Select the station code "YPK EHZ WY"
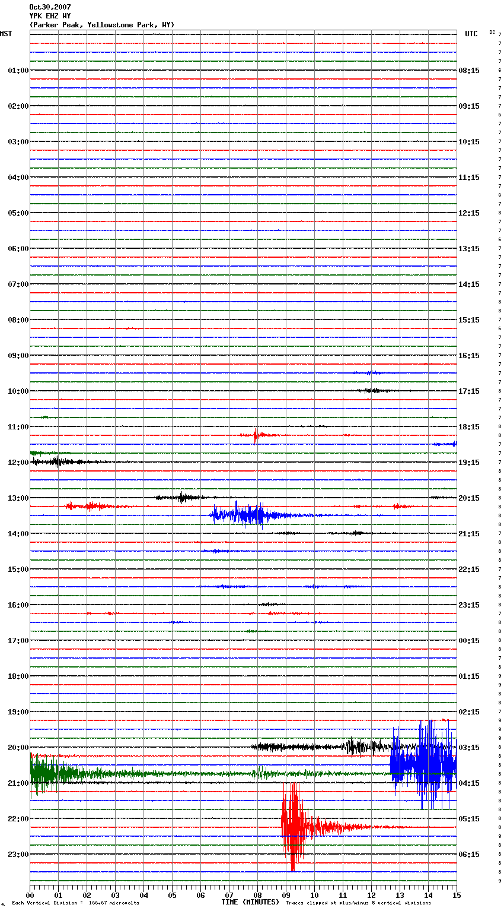Viewport: 504px width, 911px height. [x=50, y=16]
